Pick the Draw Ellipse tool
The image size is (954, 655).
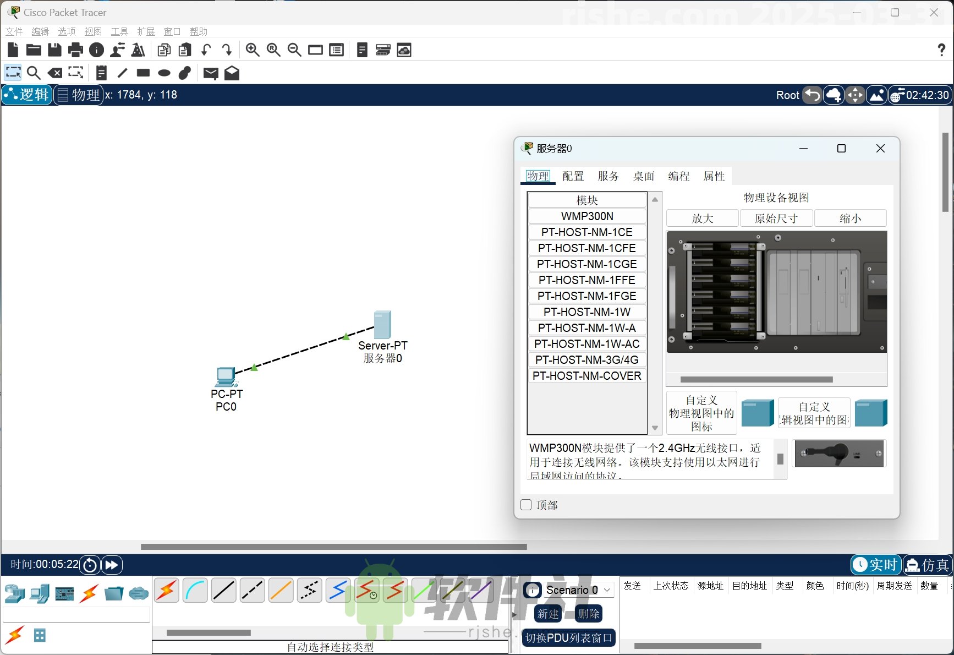point(164,73)
